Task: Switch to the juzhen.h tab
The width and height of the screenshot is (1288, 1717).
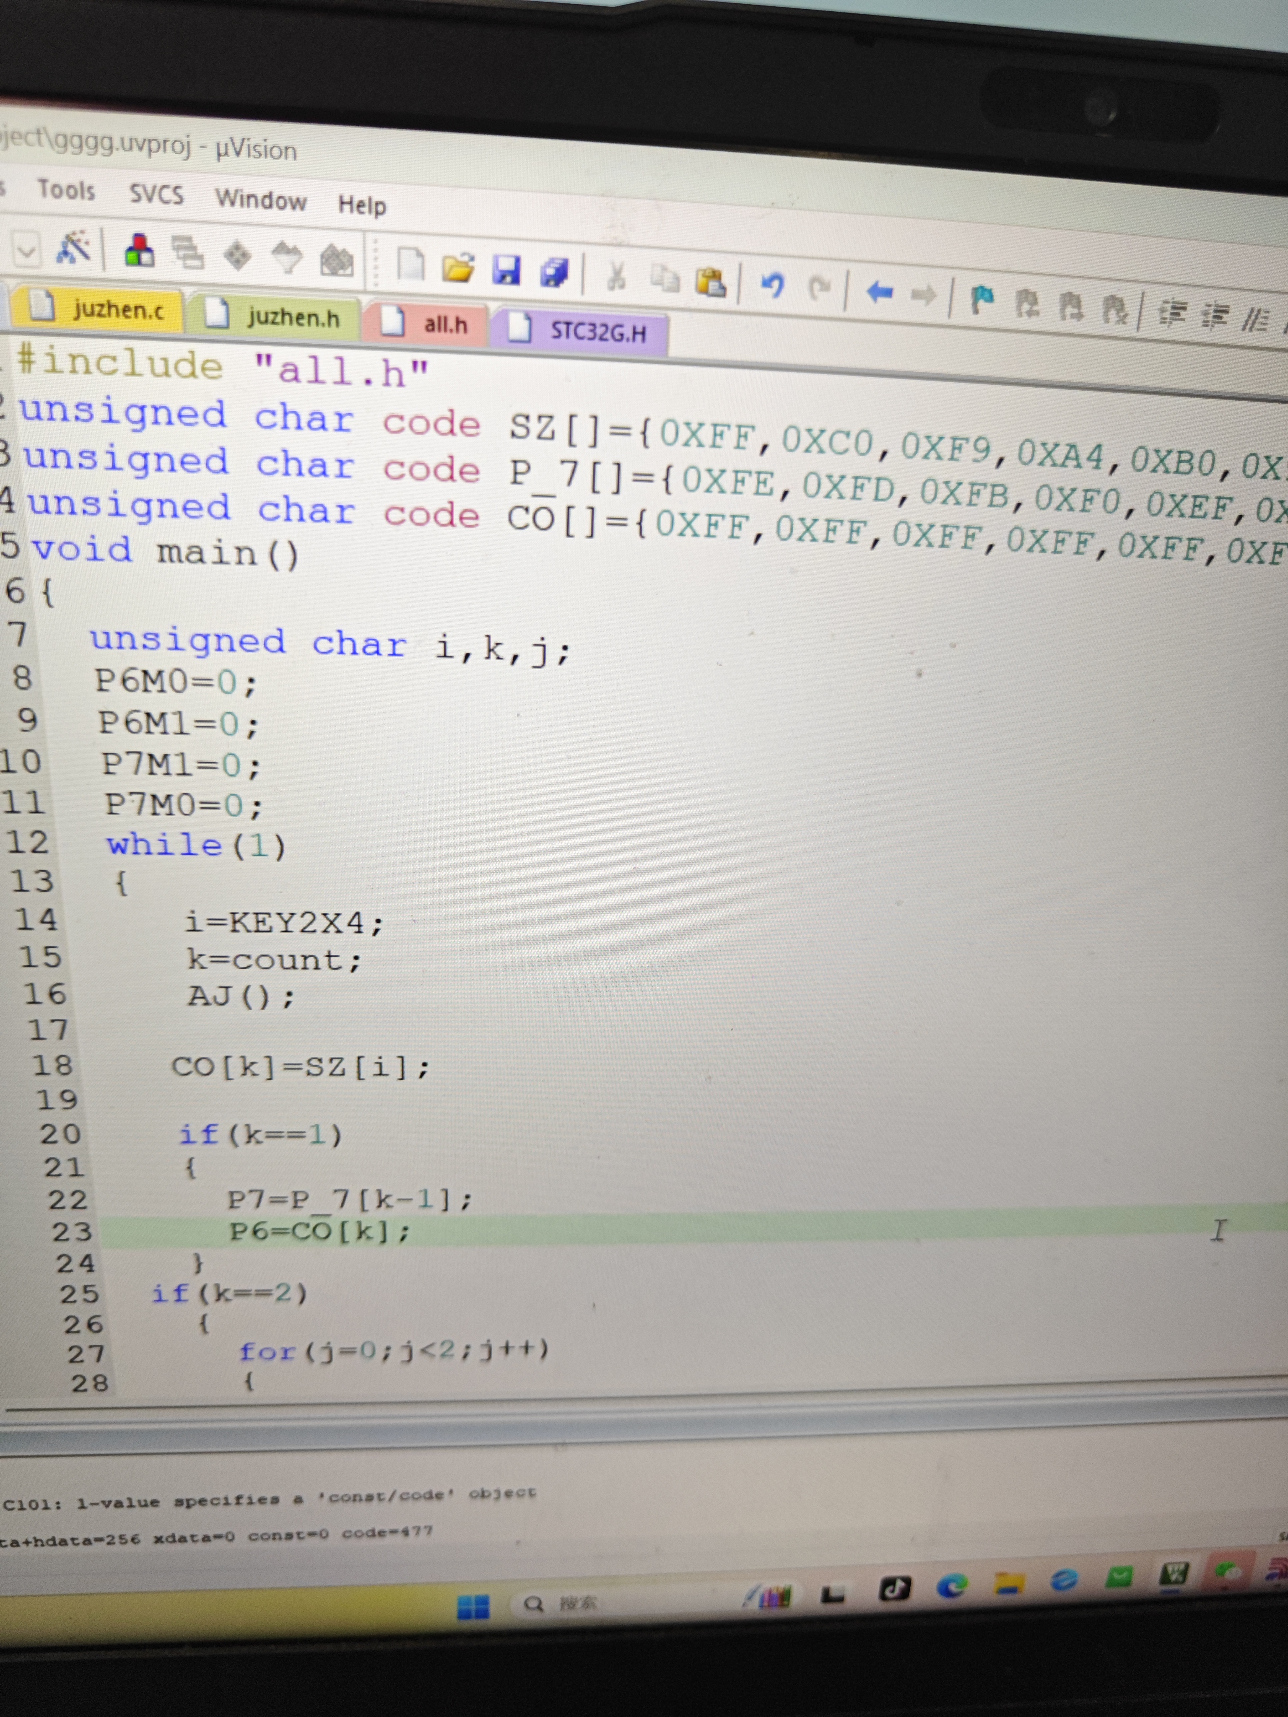Action: (275, 316)
